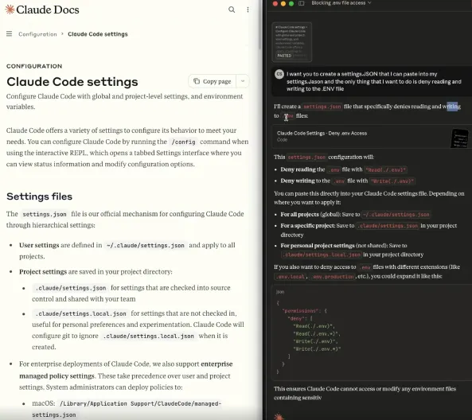Click the ~/.claude/settings.json code in docs

[x=146, y=246]
